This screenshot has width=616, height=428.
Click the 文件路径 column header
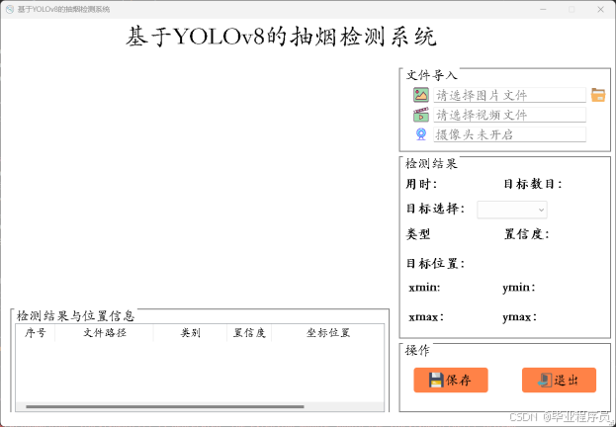click(x=105, y=333)
